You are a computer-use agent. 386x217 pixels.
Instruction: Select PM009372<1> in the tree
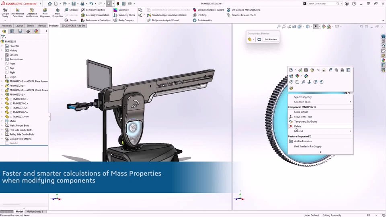[17, 86]
